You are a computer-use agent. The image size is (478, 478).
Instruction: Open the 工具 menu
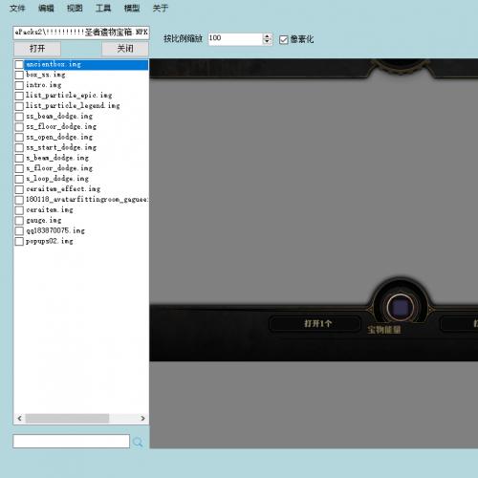tap(103, 8)
